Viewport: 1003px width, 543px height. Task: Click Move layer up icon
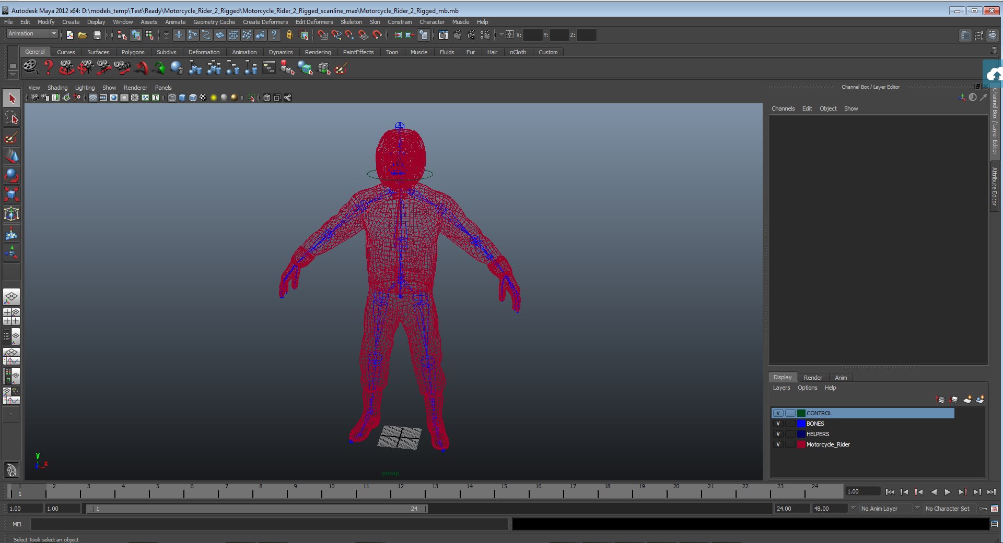(x=941, y=400)
